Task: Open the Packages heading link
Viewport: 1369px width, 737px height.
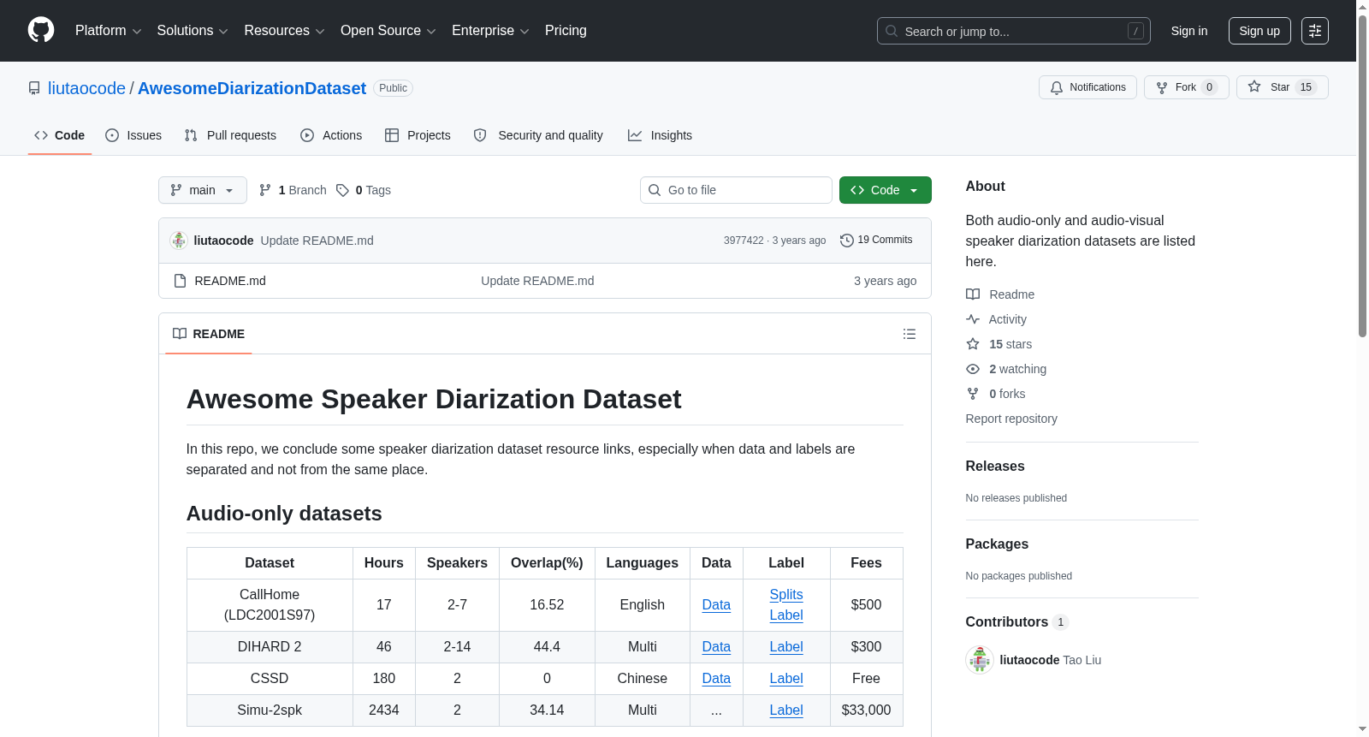Action: (997, 544)
